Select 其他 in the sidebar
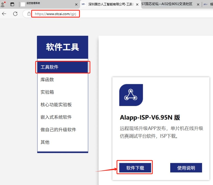213x185 pixels. (45, 142)
